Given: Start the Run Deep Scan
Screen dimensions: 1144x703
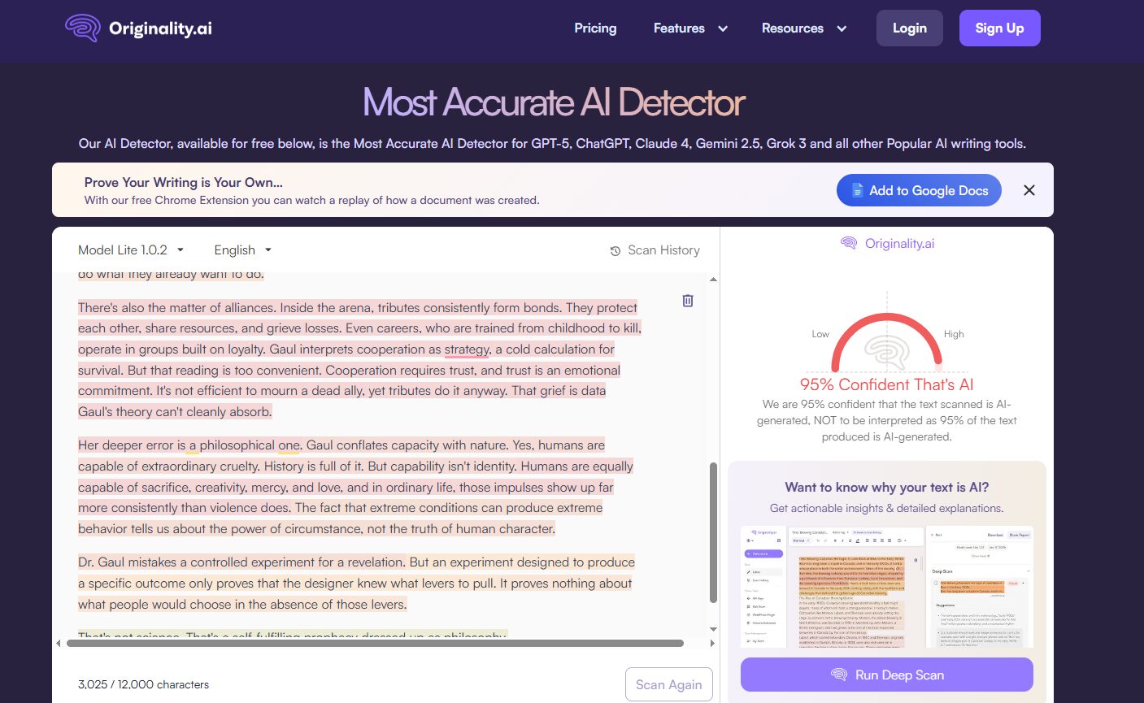Looking at the screenshot, I should tap(886, 675).
